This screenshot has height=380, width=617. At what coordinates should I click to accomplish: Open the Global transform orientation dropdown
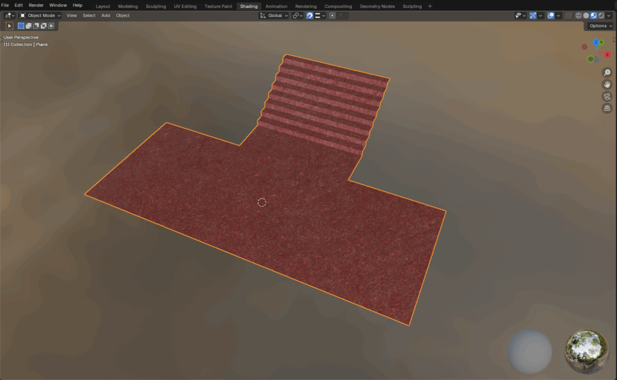click(274, 16)
